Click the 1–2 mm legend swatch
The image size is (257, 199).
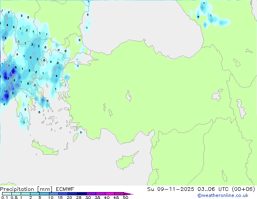click(26, 194)
